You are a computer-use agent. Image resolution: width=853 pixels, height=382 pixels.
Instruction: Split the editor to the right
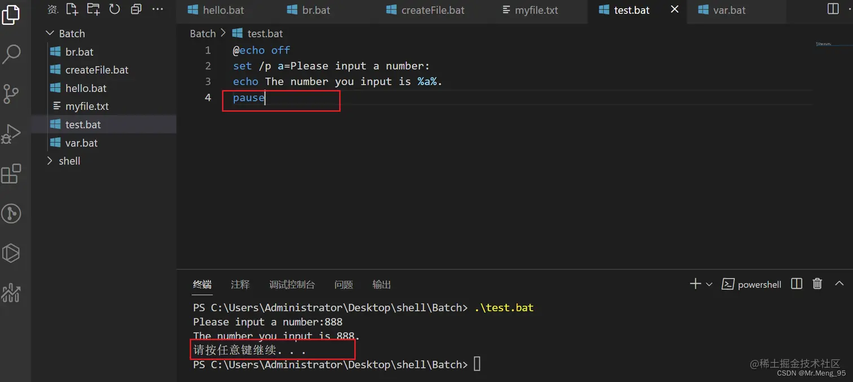tap(833, 9)
